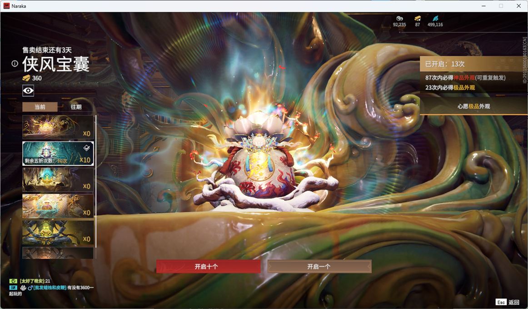Click the green chat channel icon
Image resolution: width=528 pixels, height=309 pixels.
[x=13, y=281]
